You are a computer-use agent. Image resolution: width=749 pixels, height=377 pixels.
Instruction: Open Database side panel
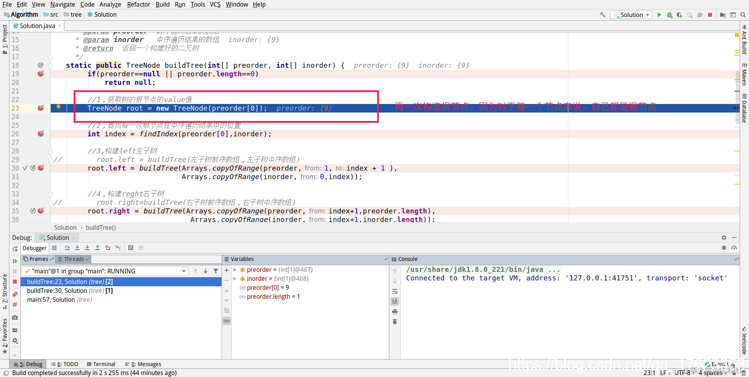[744, 108]
